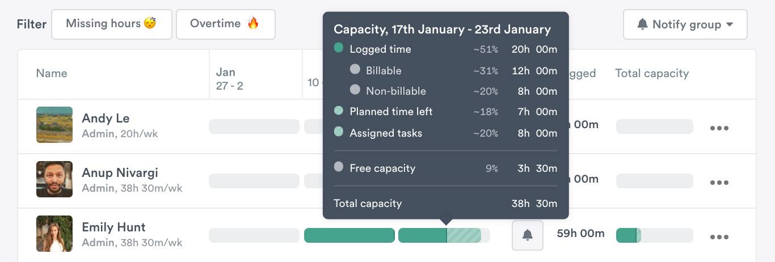Select the Total capacity column header
The image size is (775, 262).
click(652, 73)
